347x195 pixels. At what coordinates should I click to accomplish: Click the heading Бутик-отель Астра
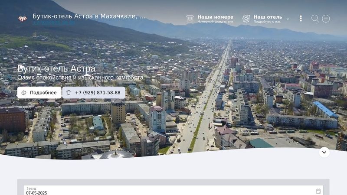pyautogui.click(x=56, y=69)
